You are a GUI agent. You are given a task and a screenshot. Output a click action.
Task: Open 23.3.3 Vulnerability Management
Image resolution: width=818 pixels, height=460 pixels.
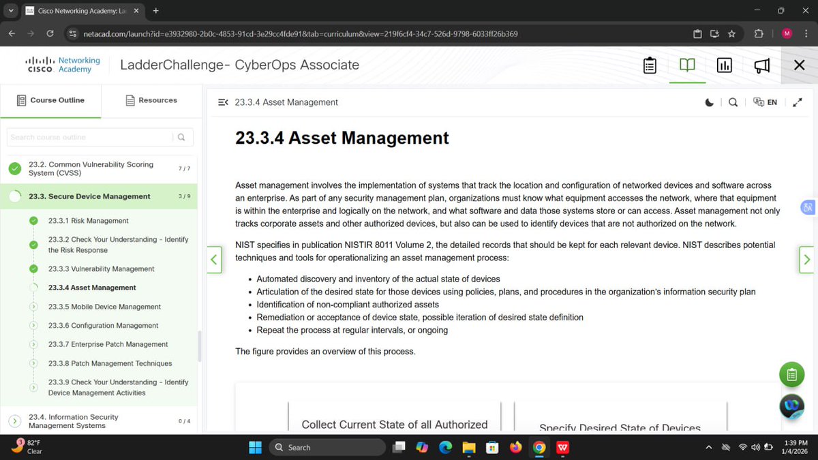[102, 269]
